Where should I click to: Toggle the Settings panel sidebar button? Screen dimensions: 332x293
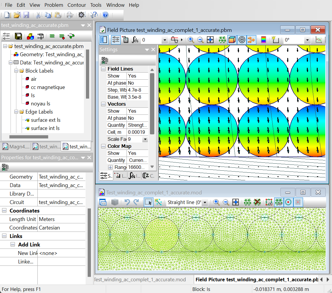pos(103,40)
